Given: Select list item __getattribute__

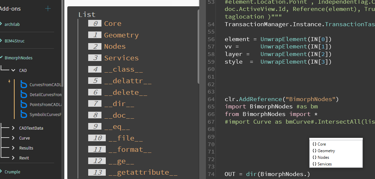Looking at the screenshot, I should pos(143,172).
